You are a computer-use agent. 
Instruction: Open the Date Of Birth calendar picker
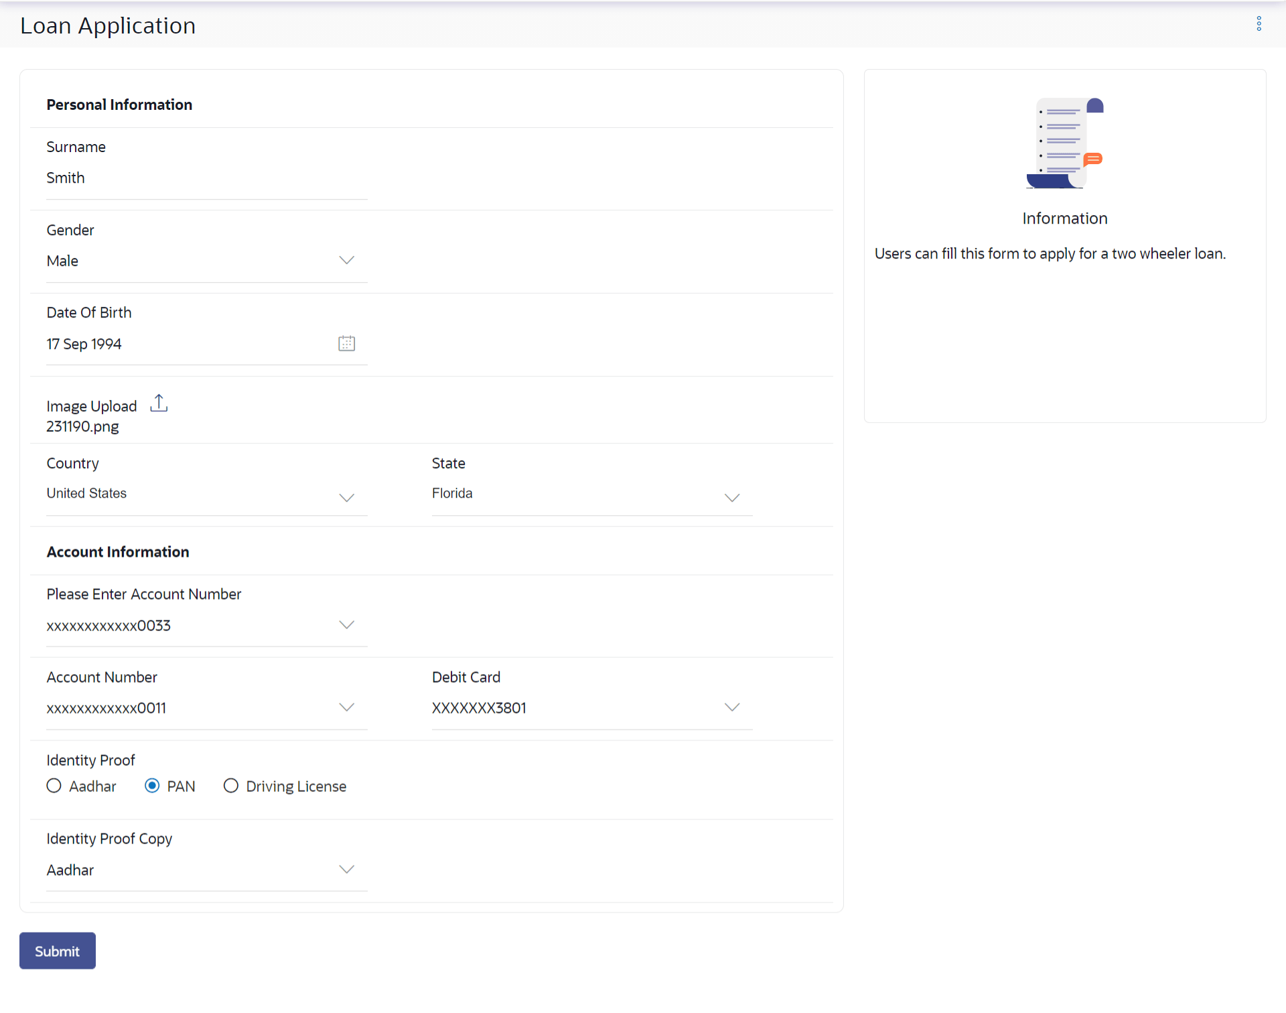pyautogui.click(x=346, y=344)
